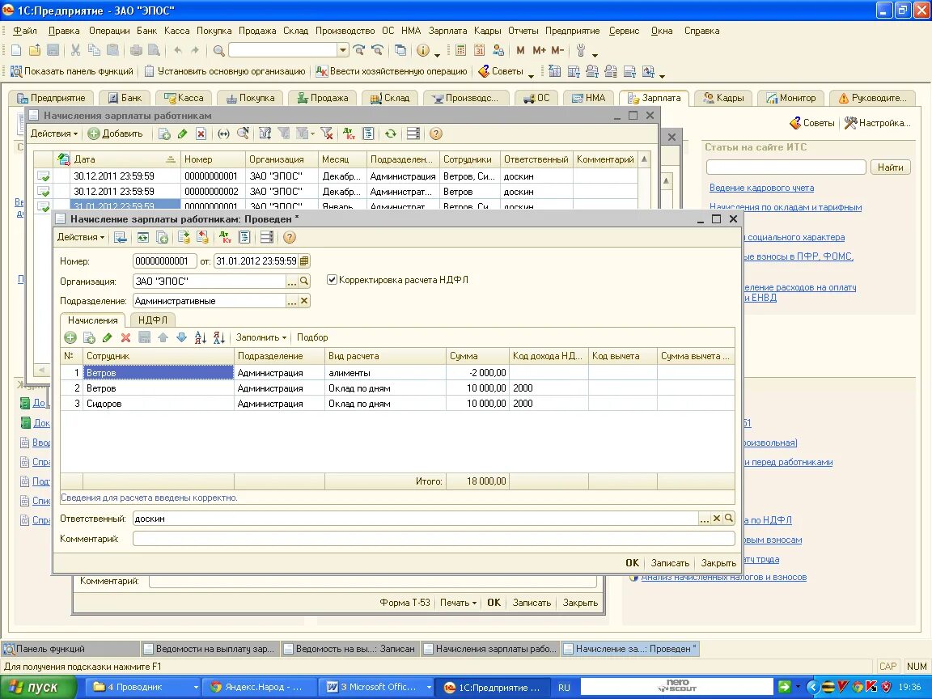This screenshot has height=699, width=932.
Task: Expand the Заполнить dropdown
Action: [261, 337]
